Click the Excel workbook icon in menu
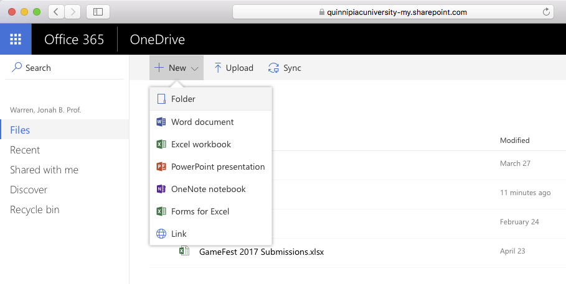The image size is (566, 284). coord(161,144)
